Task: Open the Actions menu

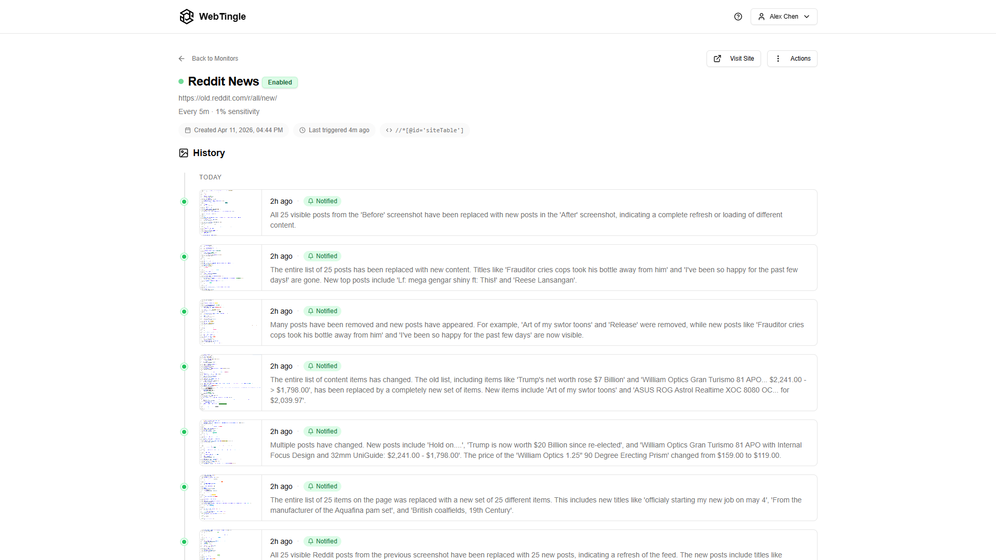Action: coord(792,59)
